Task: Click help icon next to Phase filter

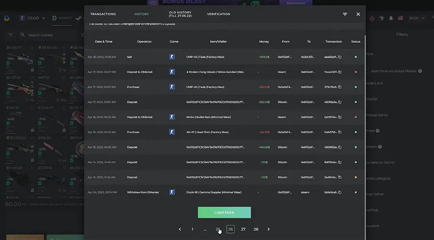Action: point(377,131)
